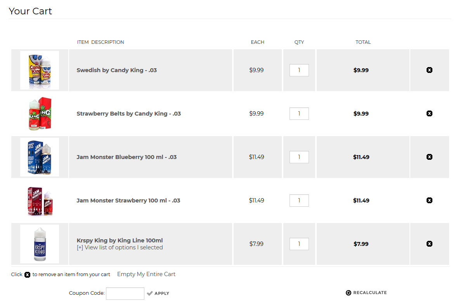Click the Strawberry Belts product thumbnail

[40, 114]
